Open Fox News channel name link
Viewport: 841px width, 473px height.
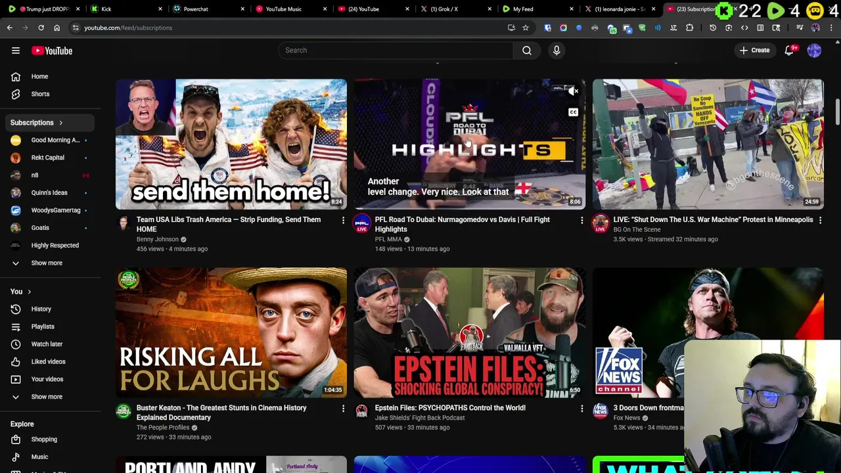pyautogui.click(x=626, y=418)
